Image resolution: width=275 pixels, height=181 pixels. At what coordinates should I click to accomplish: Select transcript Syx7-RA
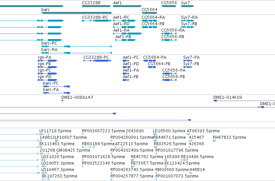coord(188,21)
